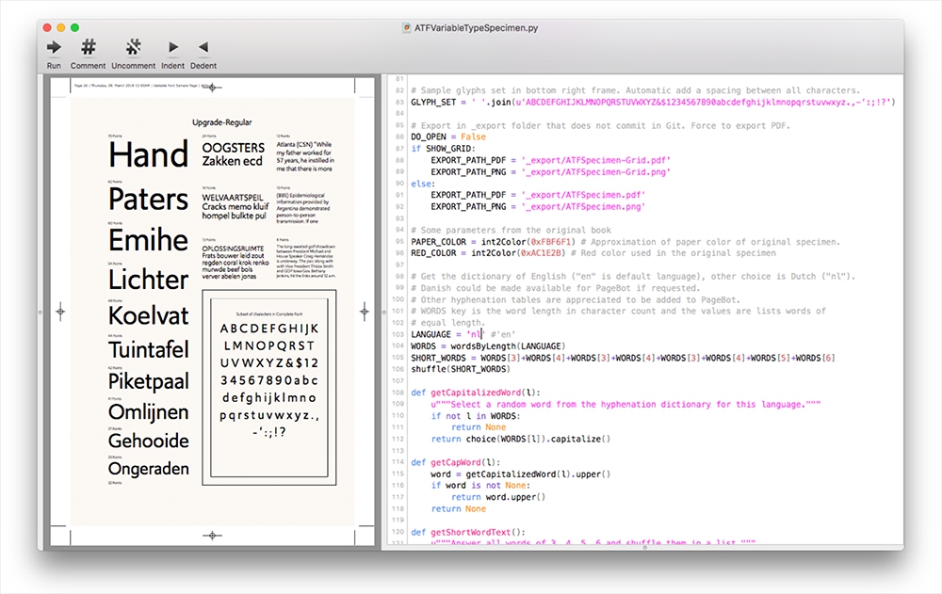Screen dimensions: 942x594
Task: Click the 'DO_OPEN = False' code line
Action: [448, 136]
